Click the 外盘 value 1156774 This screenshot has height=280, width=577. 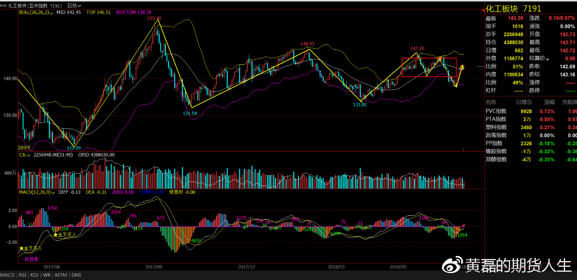tap(513, 58)
